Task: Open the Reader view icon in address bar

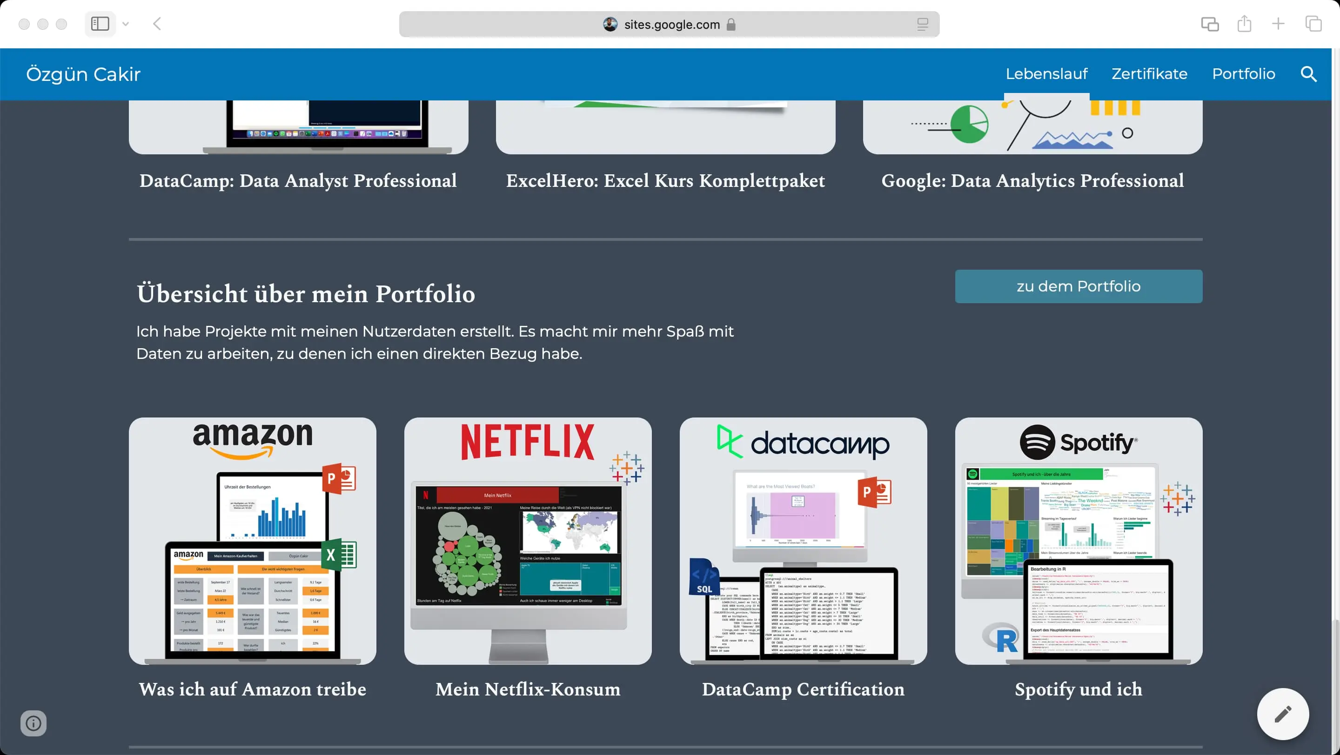Action: click(922, 25)
